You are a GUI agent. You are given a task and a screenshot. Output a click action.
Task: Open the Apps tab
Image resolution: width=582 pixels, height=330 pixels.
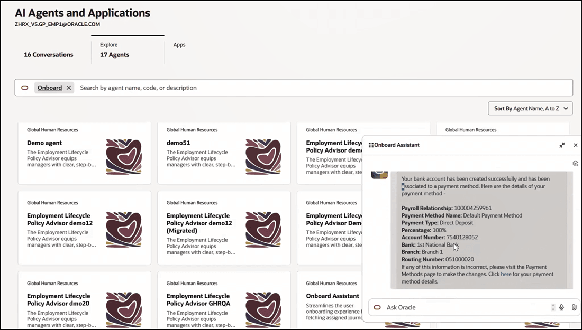coord(179,45)
